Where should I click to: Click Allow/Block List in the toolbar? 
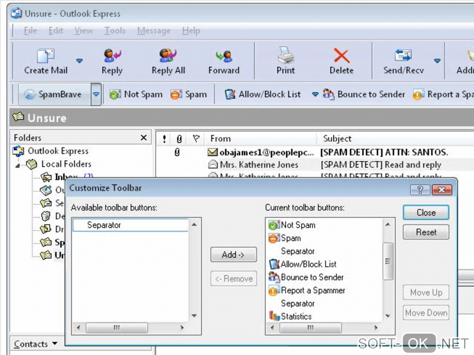(x=263, y=94)
